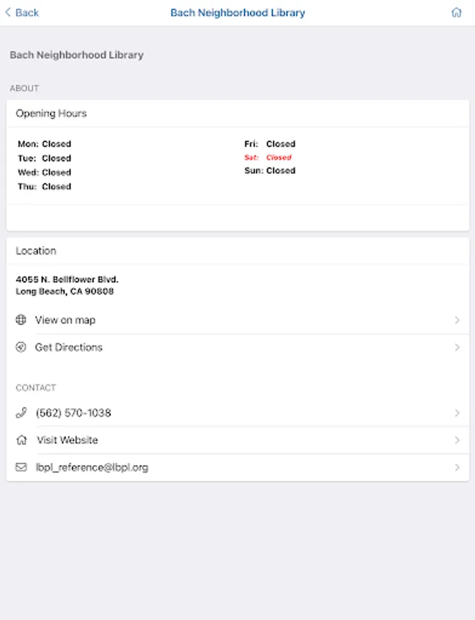This screenshot has width=475, height=620.
Task: Expand the Get Directions chevron
Action: [x=457, y=347]
